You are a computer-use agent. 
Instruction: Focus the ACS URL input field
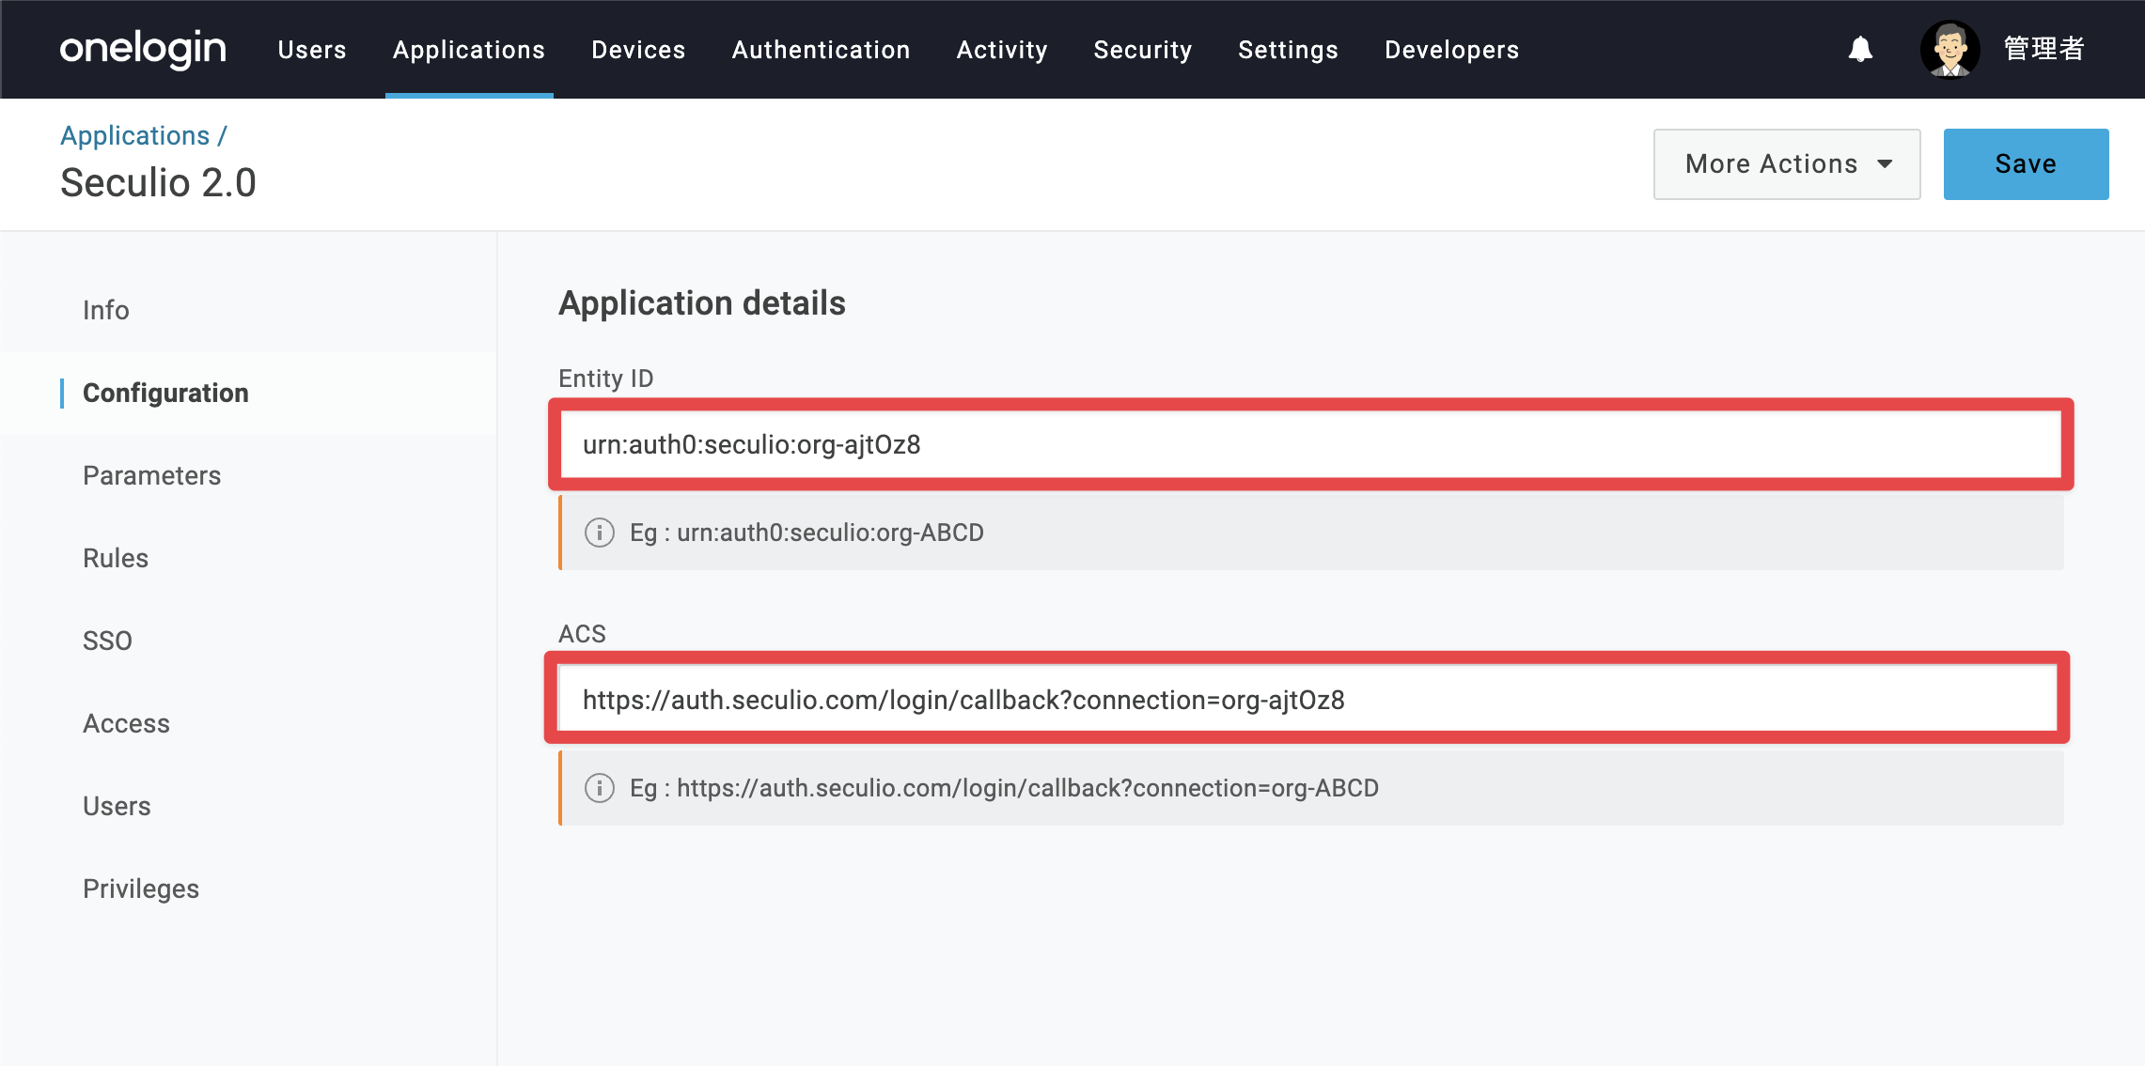tap(1307, 700)
